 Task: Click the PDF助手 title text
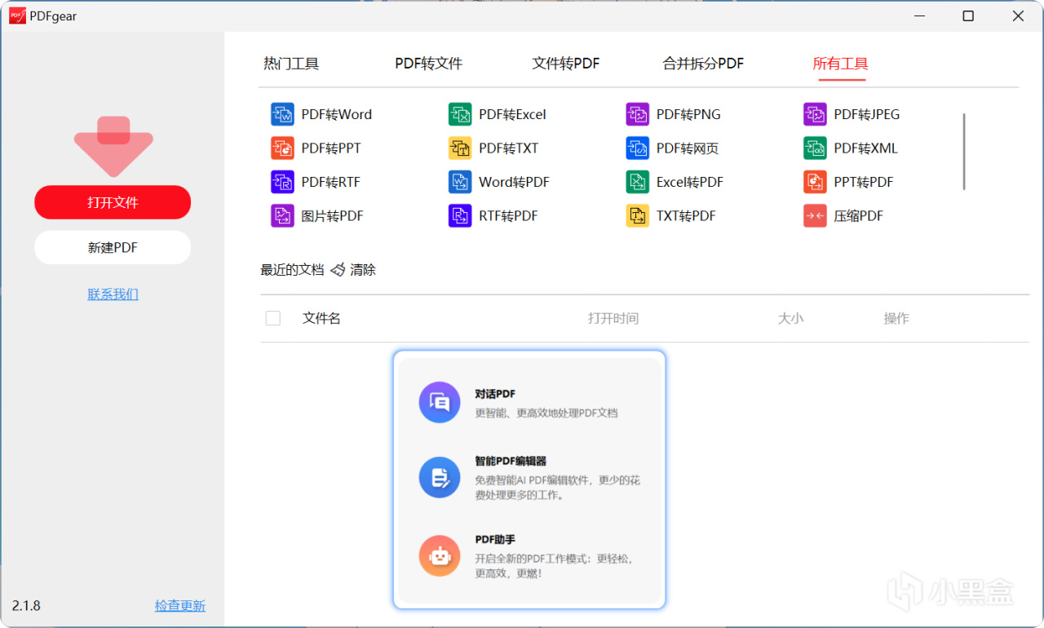(x=495, y=540)
